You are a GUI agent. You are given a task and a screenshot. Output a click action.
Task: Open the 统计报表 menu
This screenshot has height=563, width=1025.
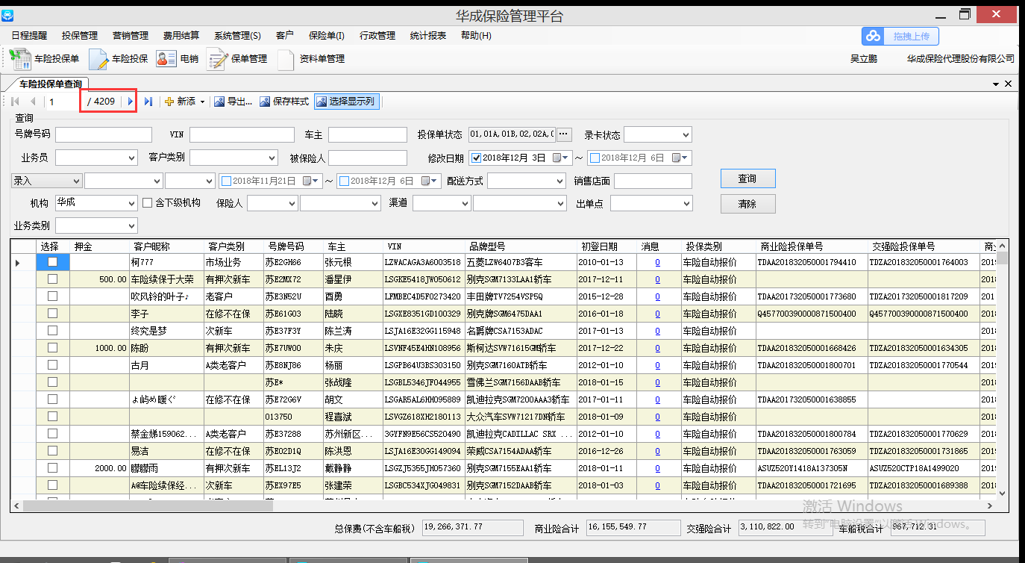click(x=428, y=35)
